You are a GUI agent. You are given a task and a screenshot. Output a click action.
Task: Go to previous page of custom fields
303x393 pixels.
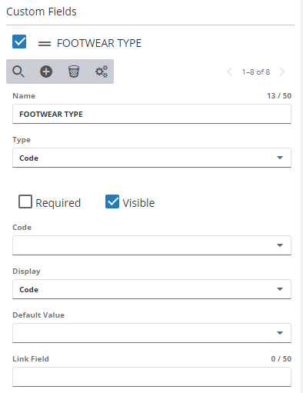coord(230,72)
